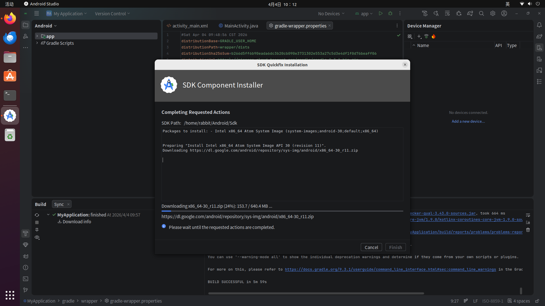
Task: Click the sync refresh icon in Build panel
Action: [x=37, y=215]
